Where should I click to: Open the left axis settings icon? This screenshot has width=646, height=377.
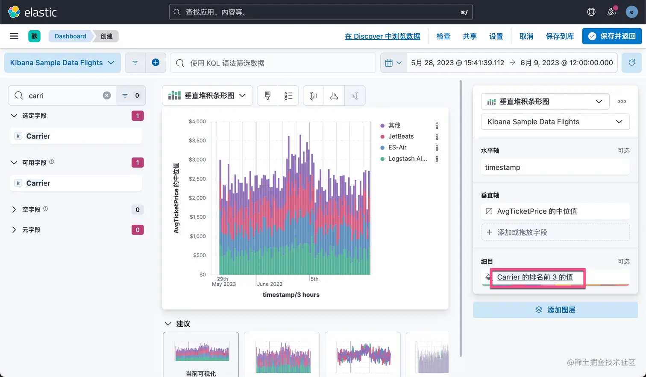point(313,96)
